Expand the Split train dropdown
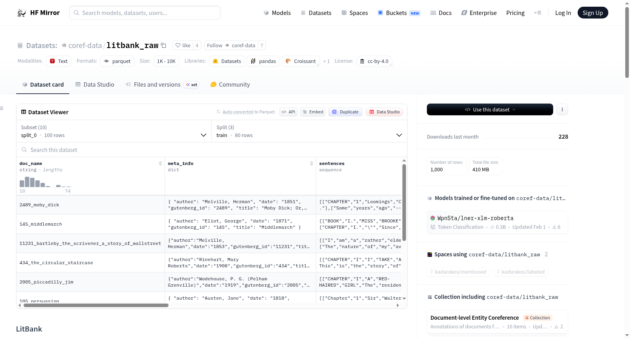Image resolution: width=630 pixels, height=339 pixels. tap(309, 131)
